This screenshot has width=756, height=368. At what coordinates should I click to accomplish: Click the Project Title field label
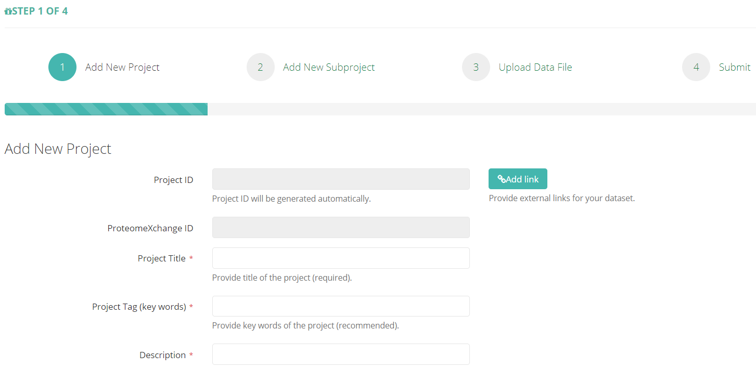click(x=161, y=258)
